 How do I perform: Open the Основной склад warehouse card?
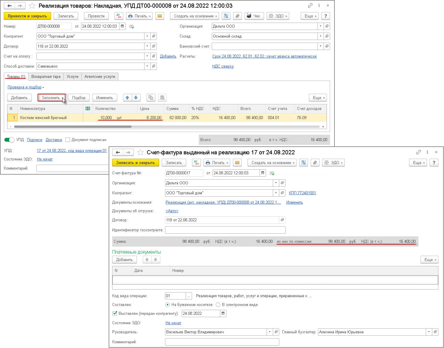click(327, 36)
